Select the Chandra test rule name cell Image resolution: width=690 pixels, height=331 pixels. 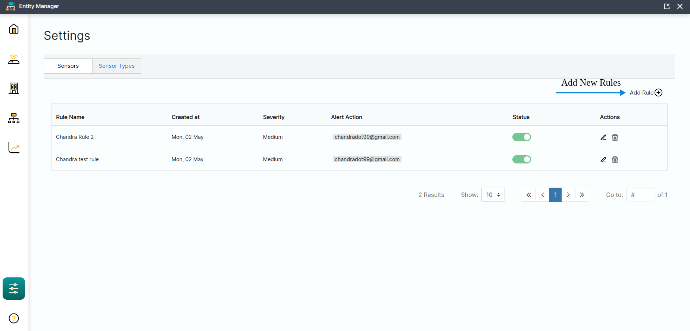click(x=77, y=159)
